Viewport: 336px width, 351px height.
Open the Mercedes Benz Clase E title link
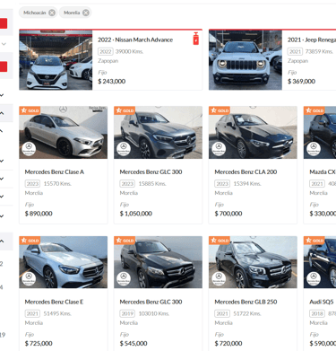tap(54, 302)
